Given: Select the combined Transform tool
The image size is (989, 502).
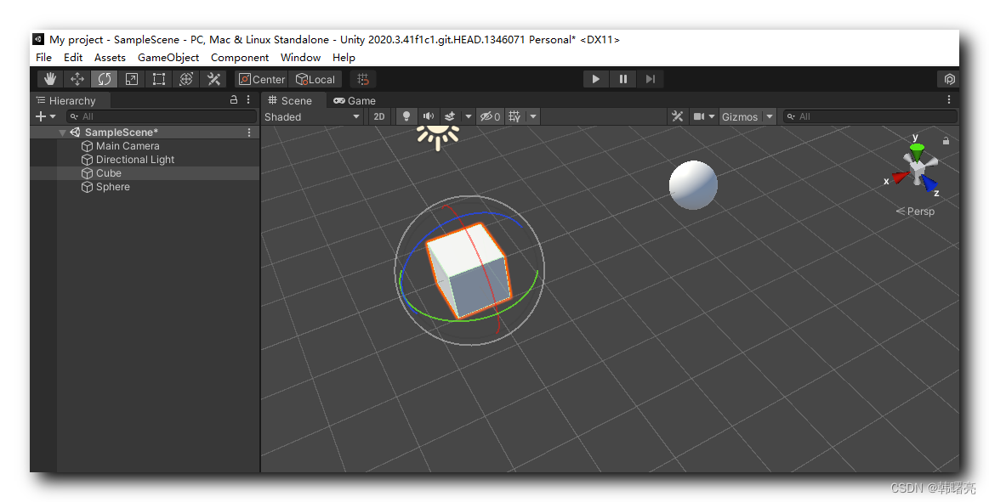Looking at the screenshot, I should click(x=185, y=79).
